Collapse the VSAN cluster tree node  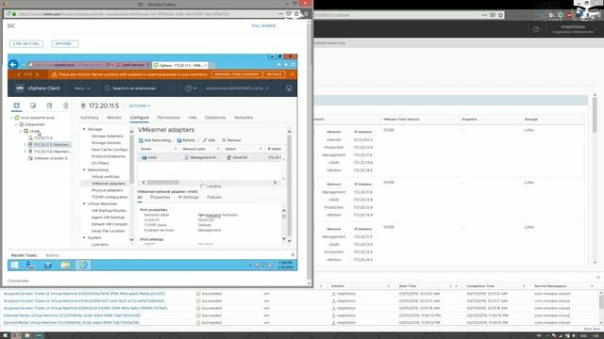coord(21,131)
